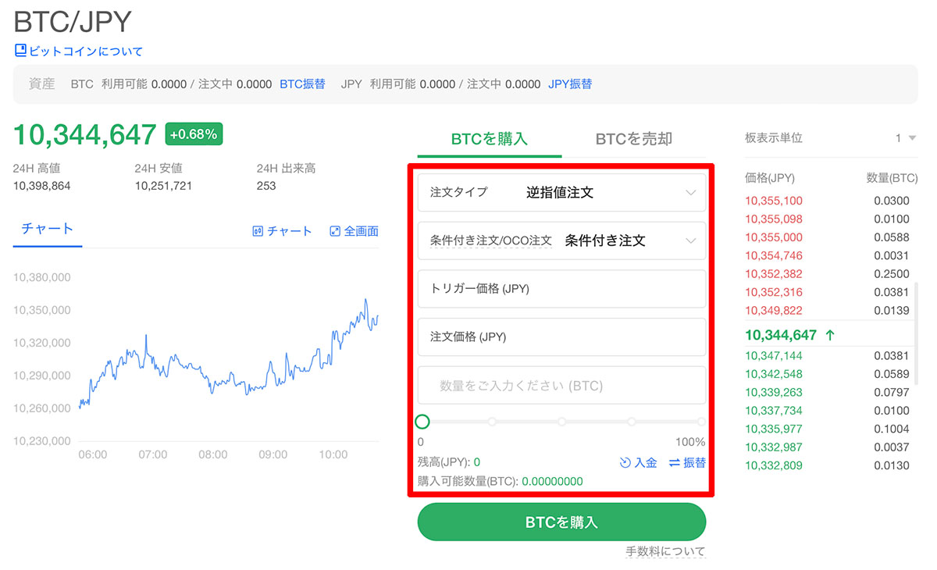Click the price line in the chart
The image size is (937, 570).
pos(229,355)
